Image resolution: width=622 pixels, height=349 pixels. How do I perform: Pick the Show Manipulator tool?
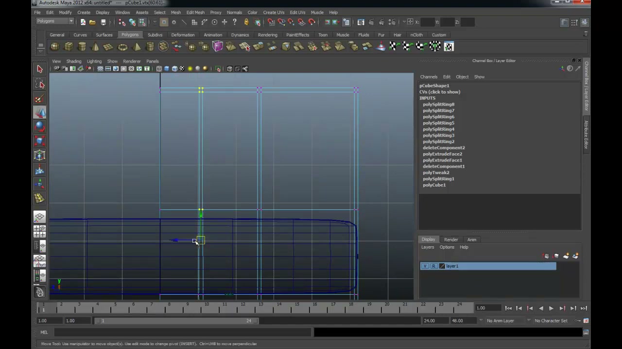(40, 184)
